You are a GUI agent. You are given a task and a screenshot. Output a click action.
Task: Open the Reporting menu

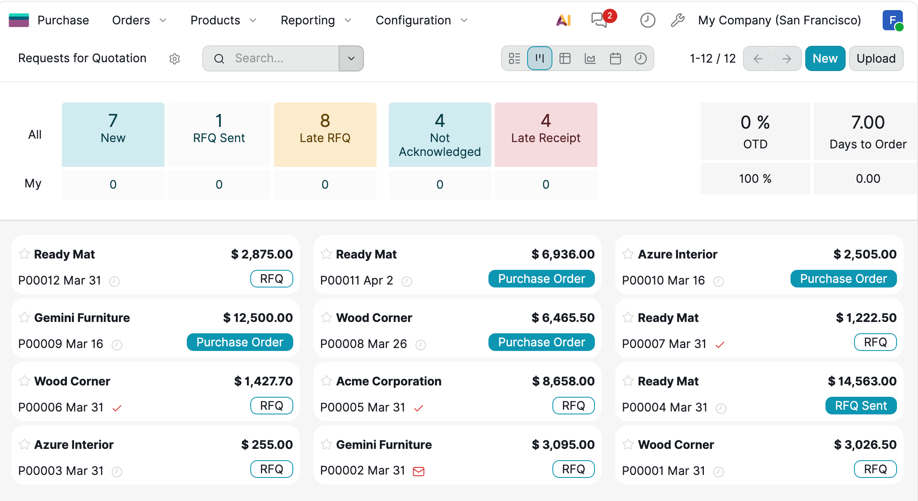(x=316, y=20)
